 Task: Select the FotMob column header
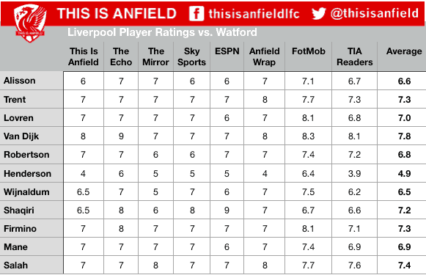pos(309,51)
